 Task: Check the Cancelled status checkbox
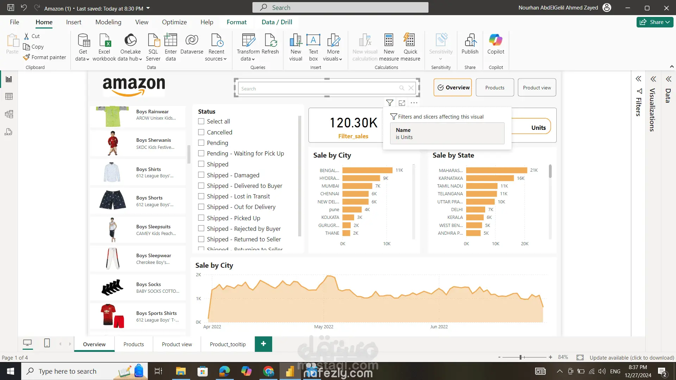(201, 132)
